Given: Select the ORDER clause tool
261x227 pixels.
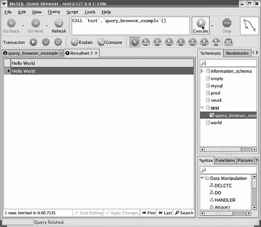Looking at the screenshot, I should (181, 42).
